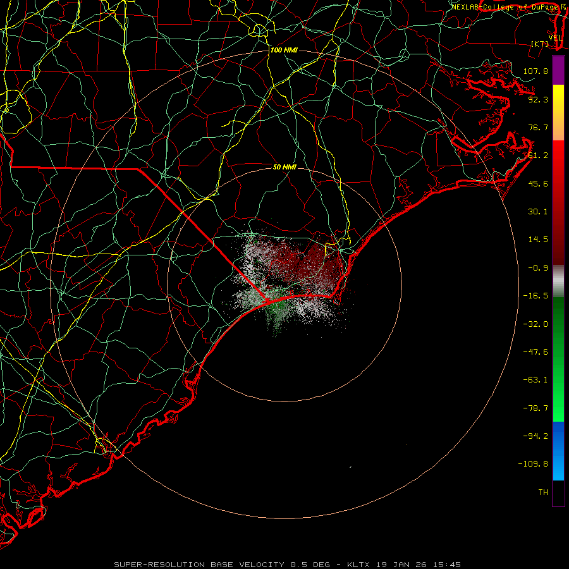Select the -63.1 velocity scale value

tap(535, 380)
